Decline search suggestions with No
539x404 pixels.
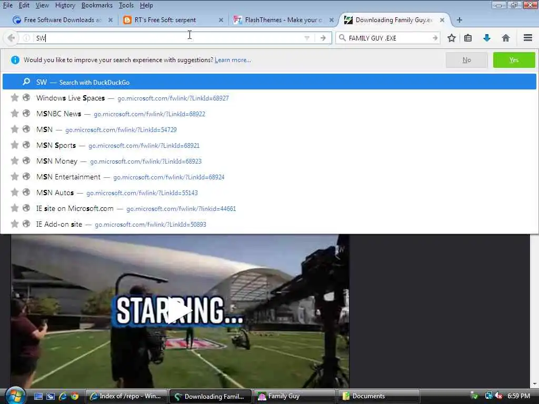[x=466, y=60]
